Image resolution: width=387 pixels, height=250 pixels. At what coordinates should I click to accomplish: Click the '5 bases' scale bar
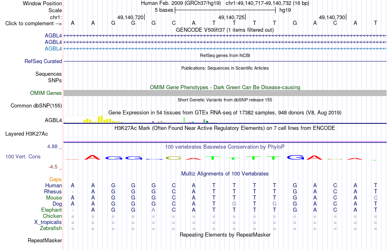pos(225,10)
